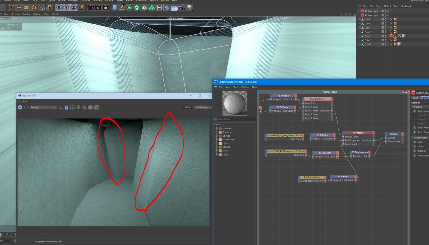
Task: Switch to Basic tab in attributes
Action: tap(415, 98)
